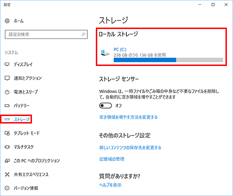Select ディスプレイ in the sidebar
The height and width of the screenshot is (196, 233).
point(23,64)
